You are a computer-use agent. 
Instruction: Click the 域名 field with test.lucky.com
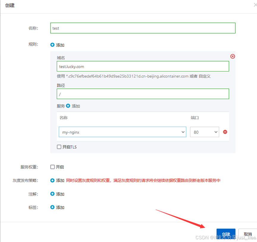click(x=143, y=66)
